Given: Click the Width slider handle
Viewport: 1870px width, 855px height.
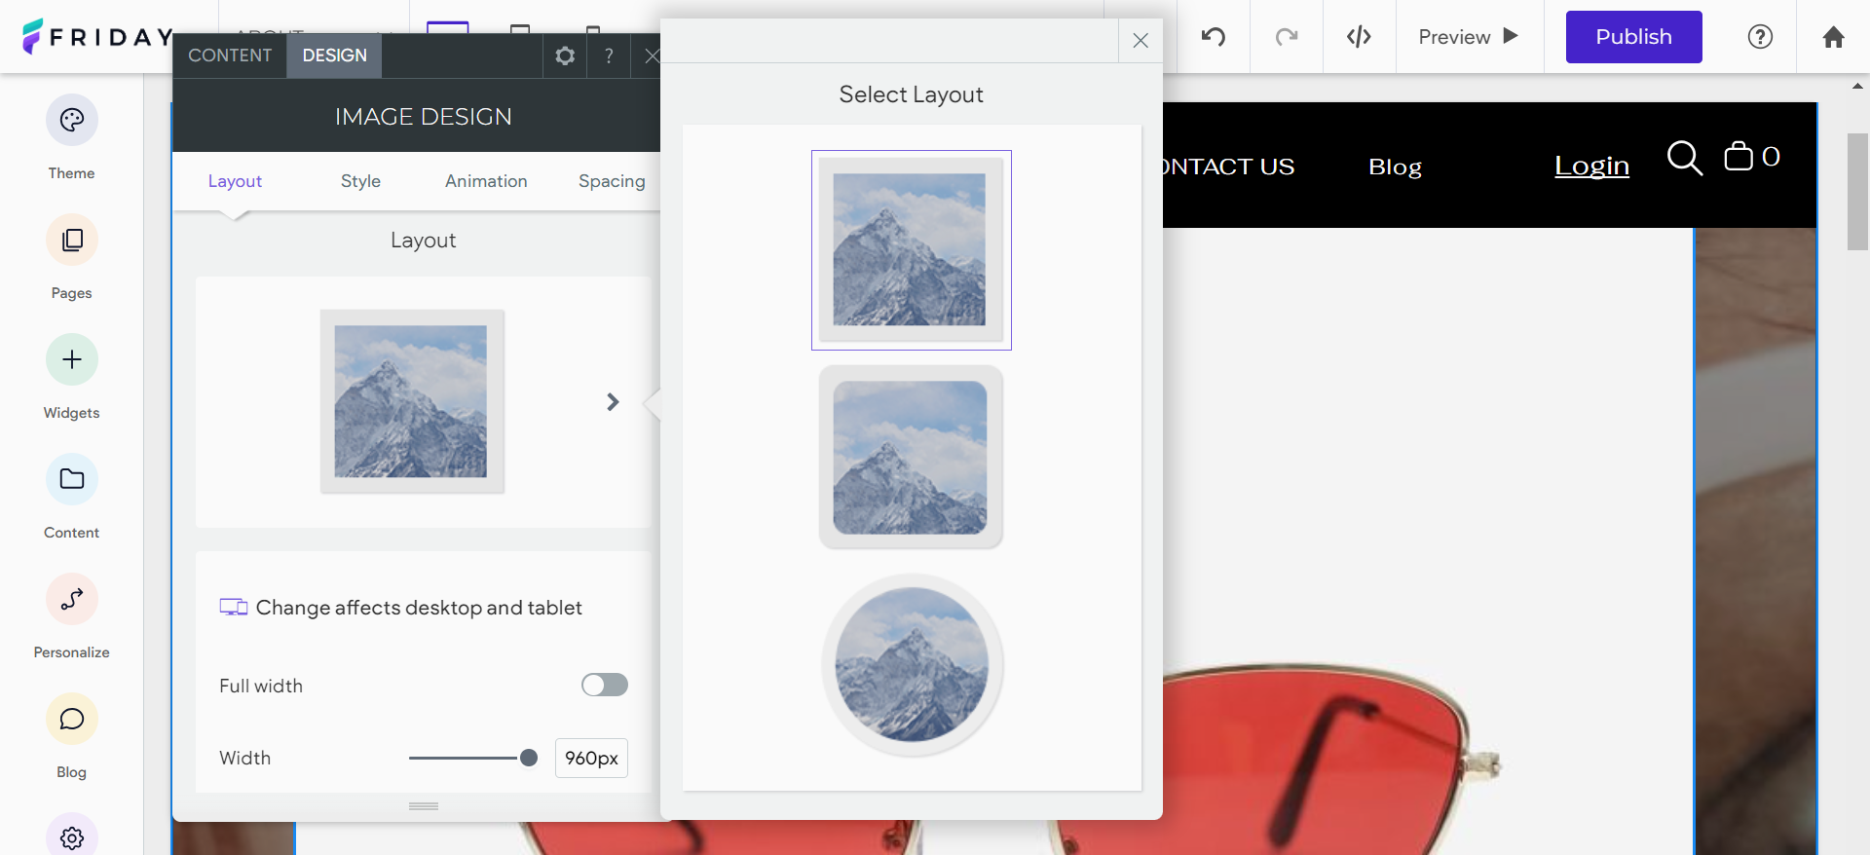Looking at the screenshot, I should 529,758.
